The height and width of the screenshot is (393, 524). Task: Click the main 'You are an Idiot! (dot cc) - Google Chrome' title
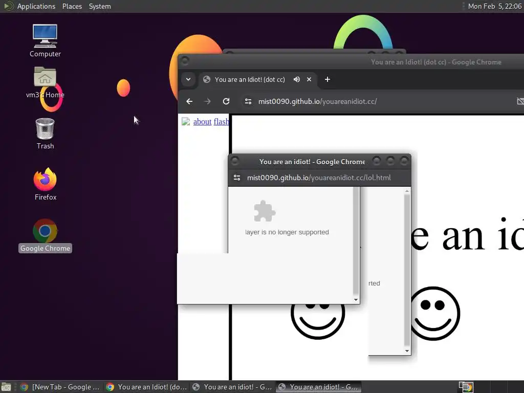click(x=436, y=62)
